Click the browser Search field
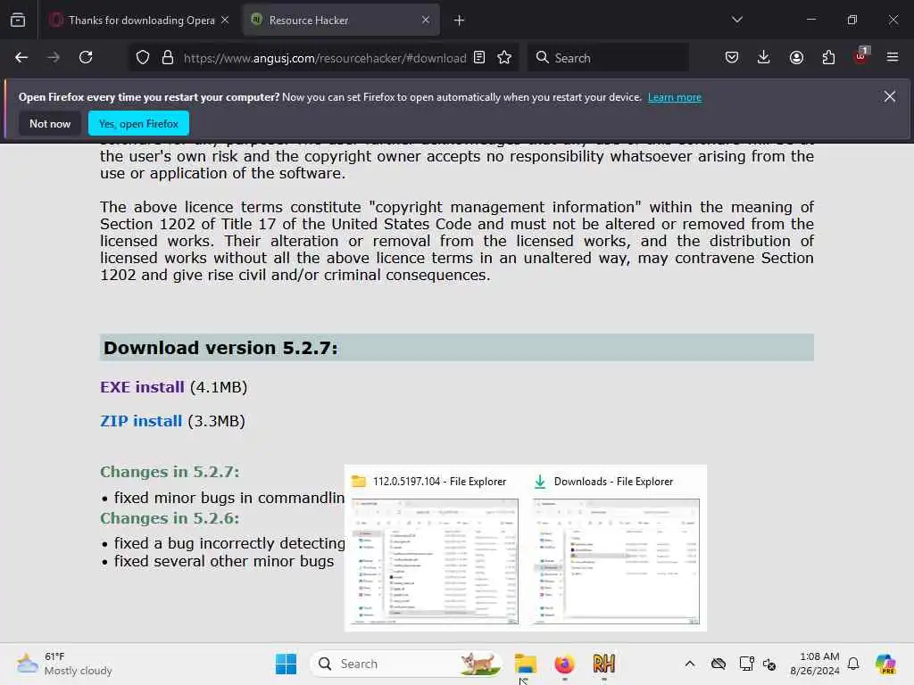914x685 pixels. tap(609, 58)
